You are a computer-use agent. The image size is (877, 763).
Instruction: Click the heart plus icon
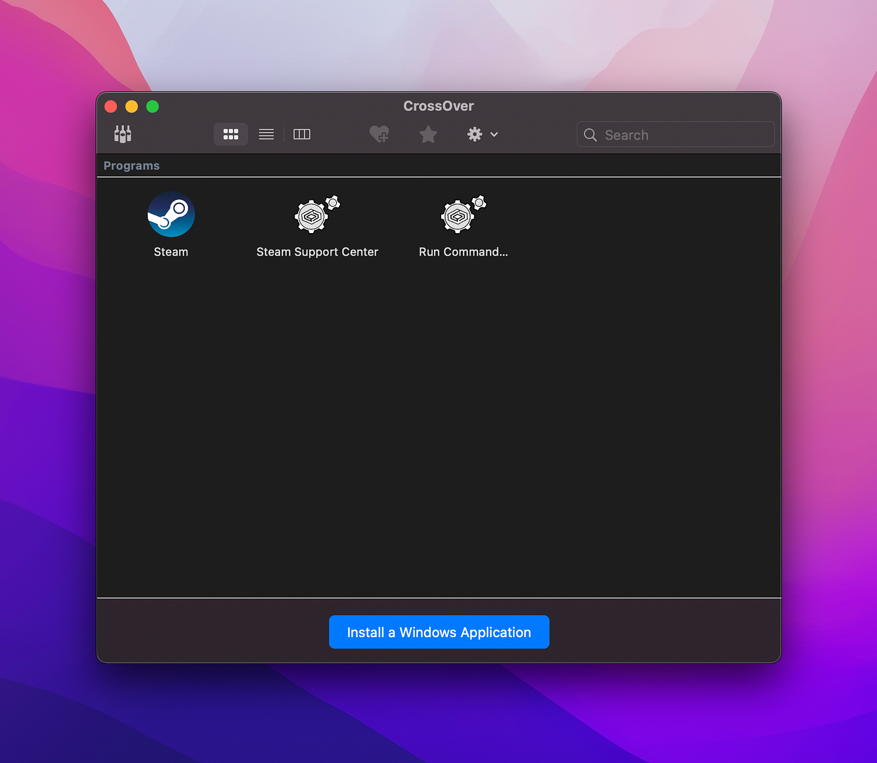(380, 134)
